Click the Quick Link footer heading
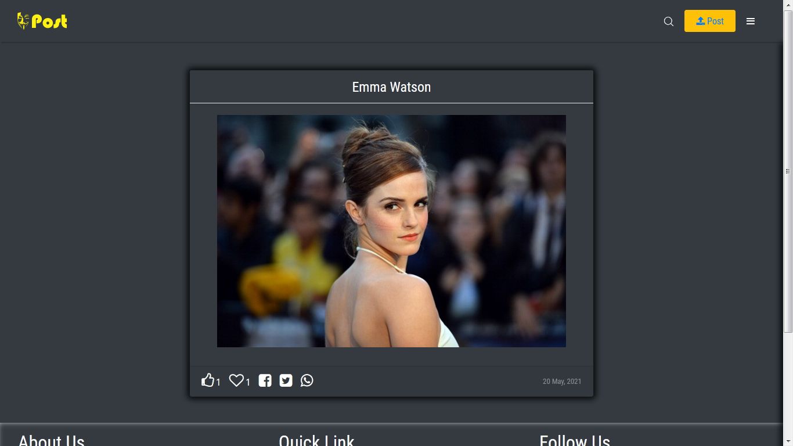The width and height of the screenshot is (793, 446). coord(317,440)
